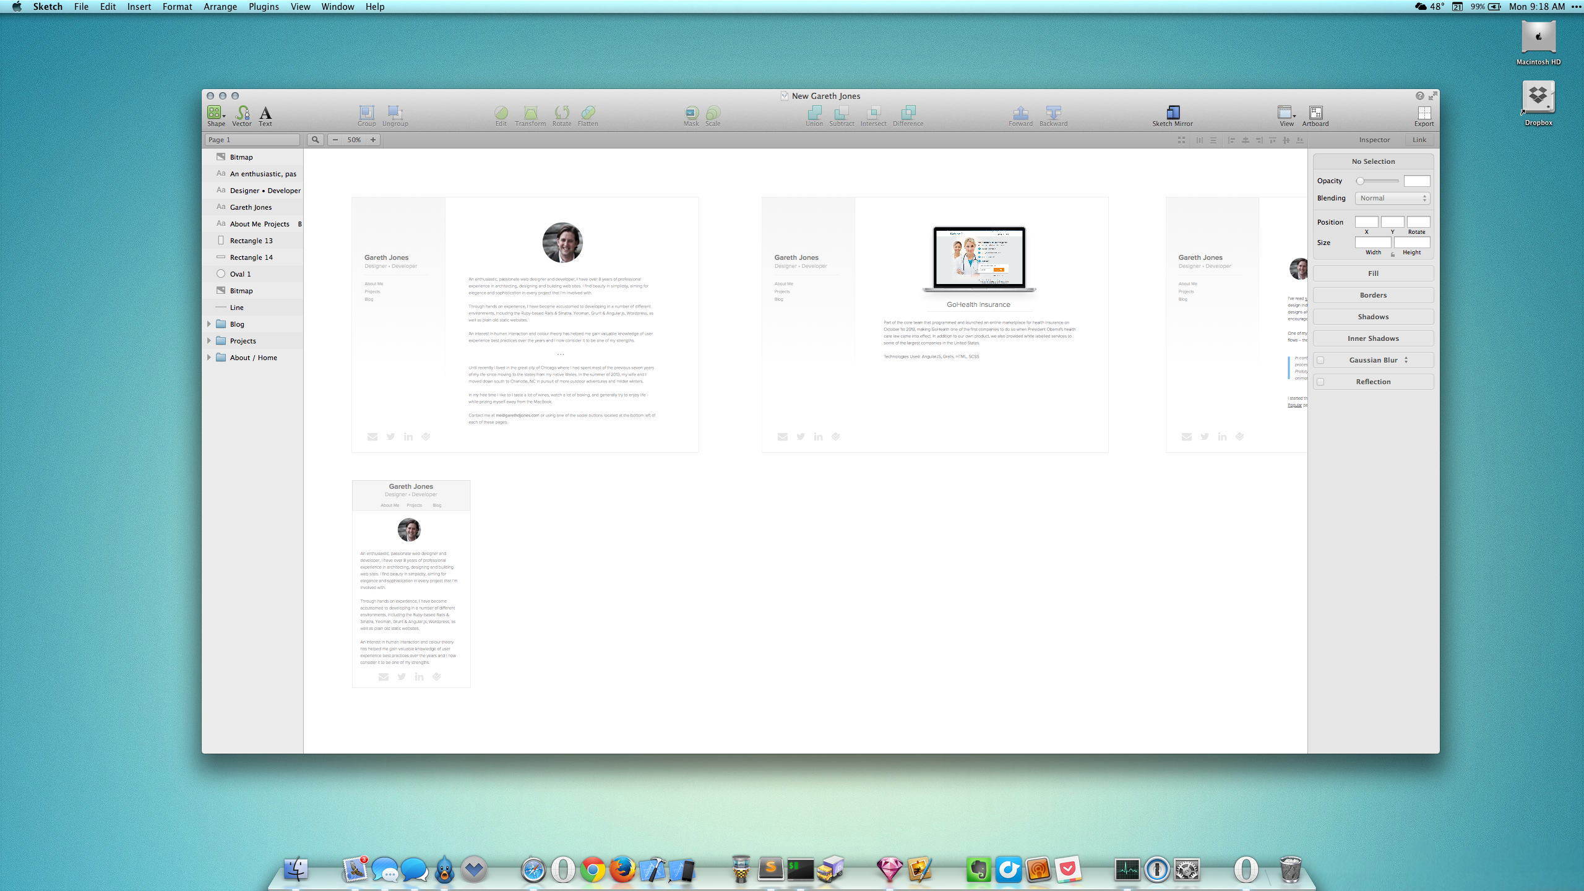Click the Rotate value field
1584x891 pixels.
1418,222
